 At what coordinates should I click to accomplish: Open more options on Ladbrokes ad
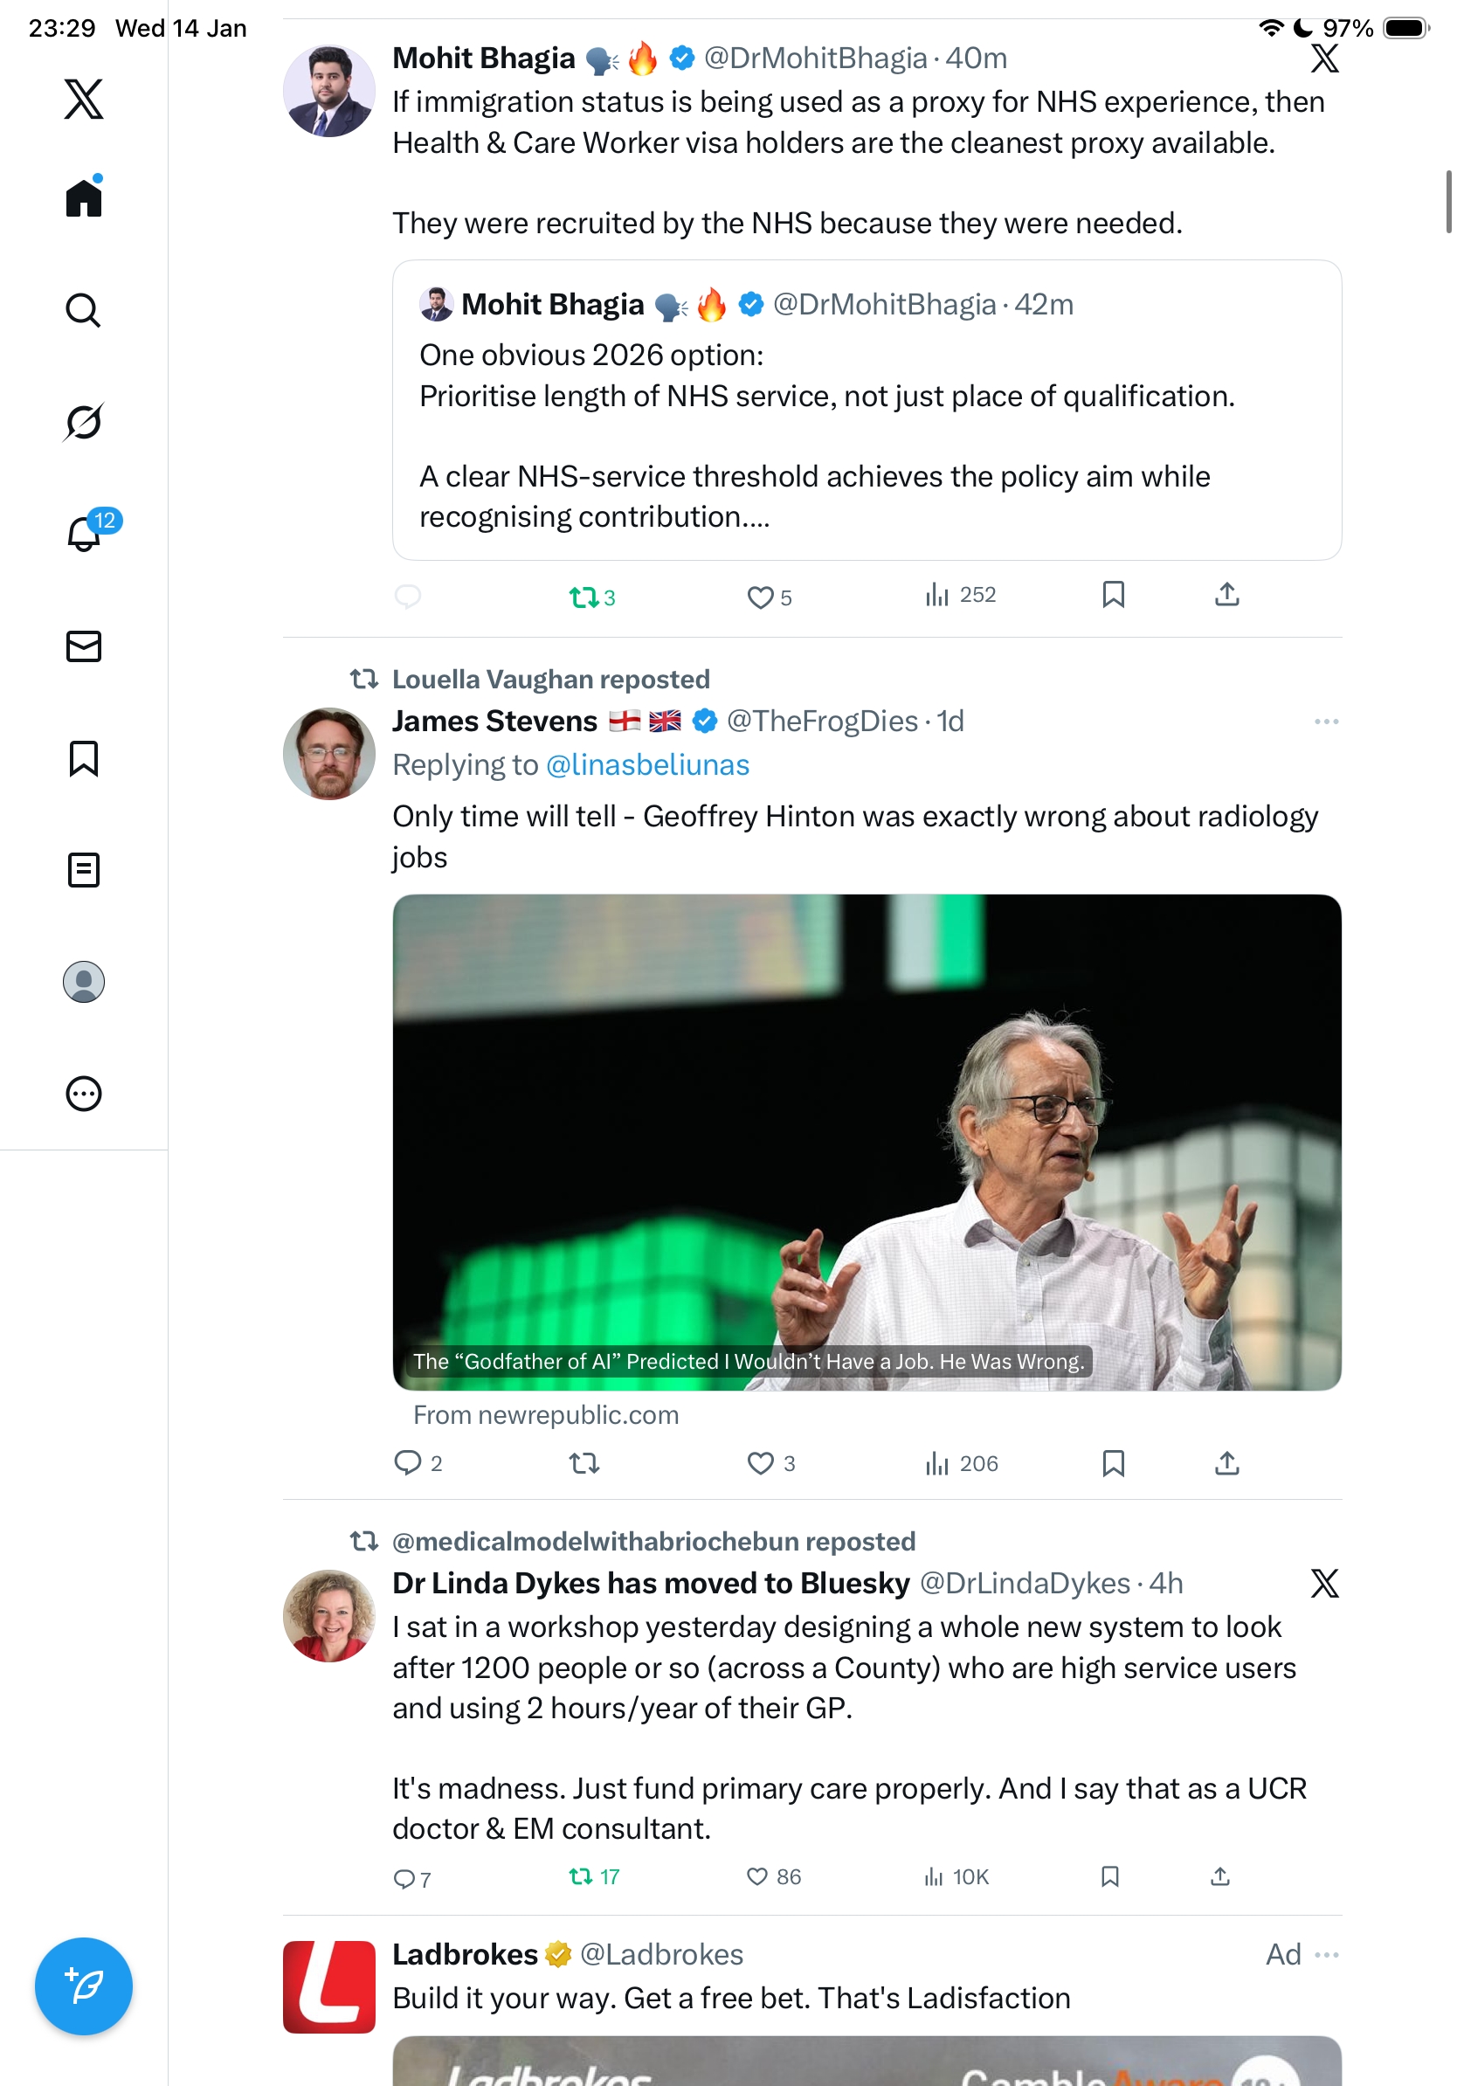(x=1326, y=1955)
